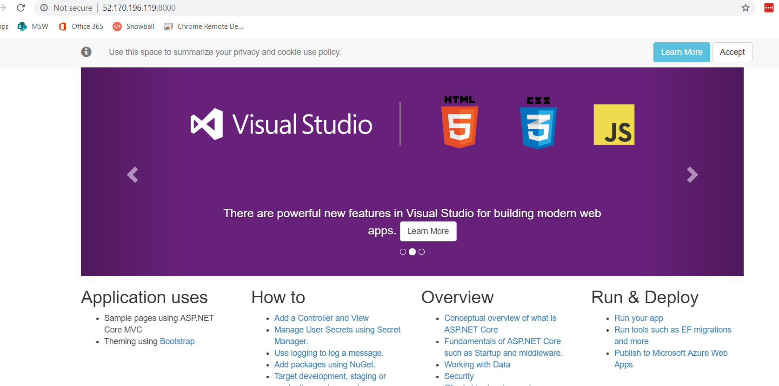Screen dimensions: 779x386
Task: Click the Overview heading
Action: pos(457,298)
